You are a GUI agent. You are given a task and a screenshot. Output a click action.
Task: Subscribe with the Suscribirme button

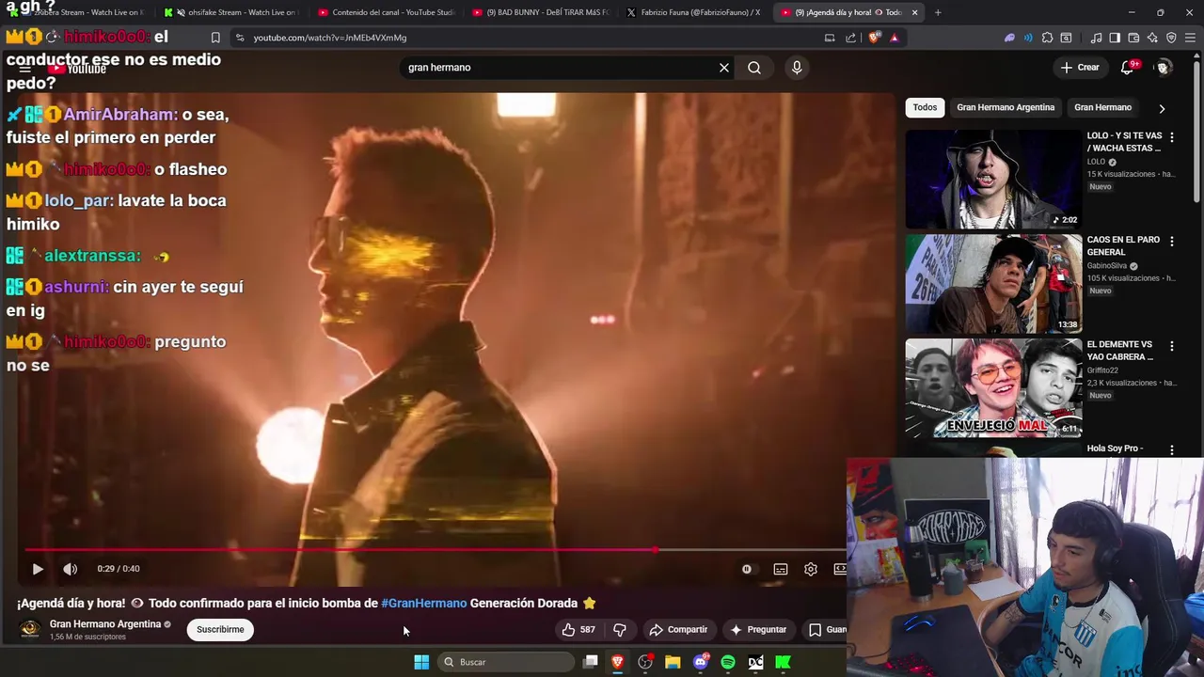(220, 630)
